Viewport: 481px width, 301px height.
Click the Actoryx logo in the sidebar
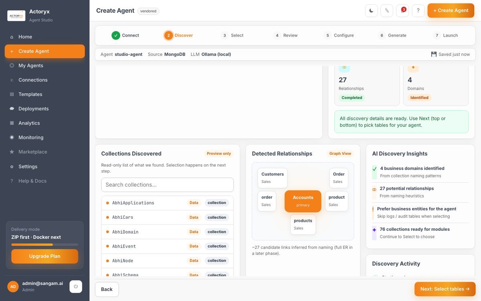tap(16, 16)
